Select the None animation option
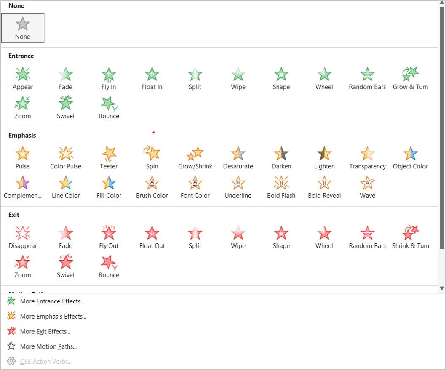The image size is (446, 370). click(x=23, y=28)
